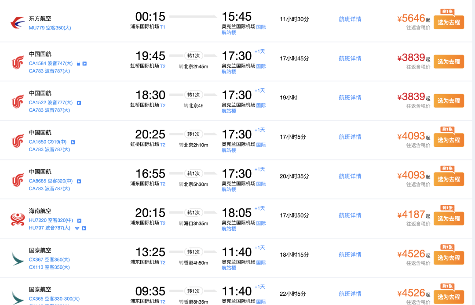Select the ¥4187 Hainan flight as outbound
This screenshot has width=475, height=305.
(x=449, y=218)
